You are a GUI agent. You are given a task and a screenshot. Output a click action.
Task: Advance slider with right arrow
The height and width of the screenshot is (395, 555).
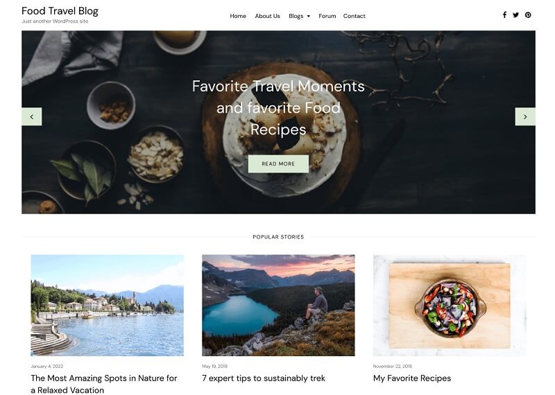[525, 116]
